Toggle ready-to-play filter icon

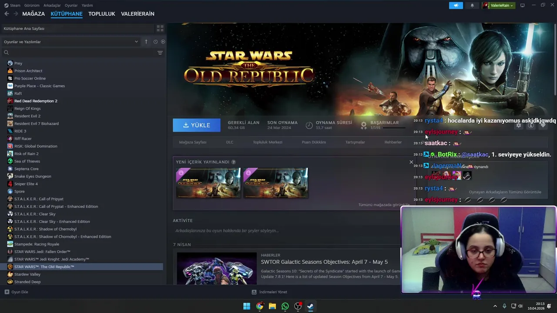163,42
